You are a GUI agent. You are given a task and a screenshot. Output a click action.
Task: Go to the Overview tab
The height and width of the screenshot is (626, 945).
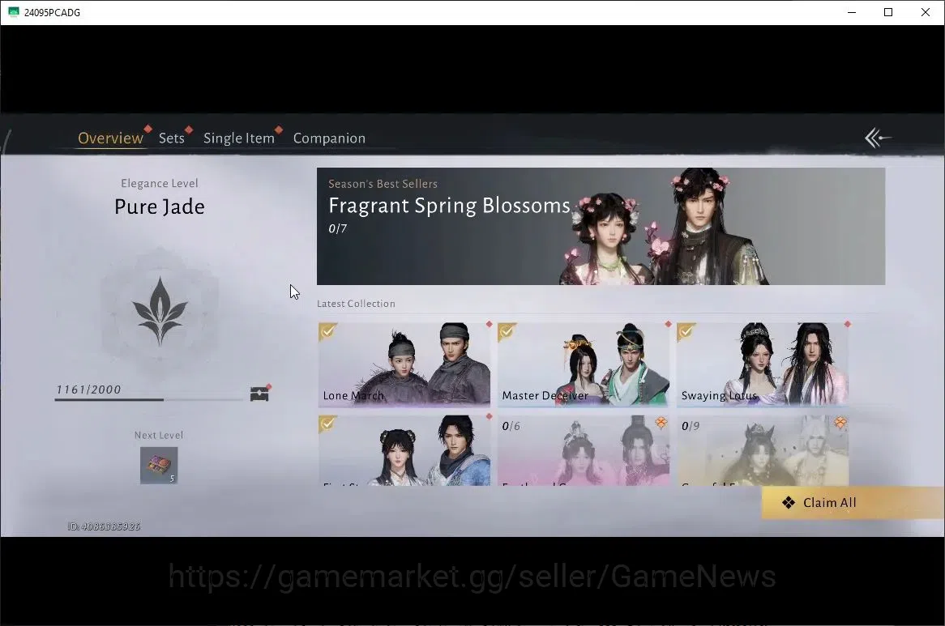tap(110, 138)
